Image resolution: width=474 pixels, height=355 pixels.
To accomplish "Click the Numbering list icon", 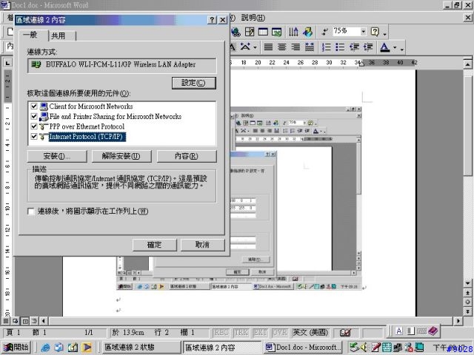I will (327, 47).
